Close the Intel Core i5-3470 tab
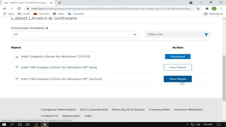226x127 pixels. click(51, 3)
